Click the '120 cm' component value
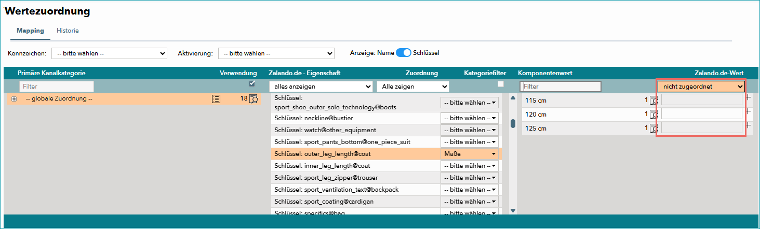Viewport: 760px width, 229px height. click(536, 115)
